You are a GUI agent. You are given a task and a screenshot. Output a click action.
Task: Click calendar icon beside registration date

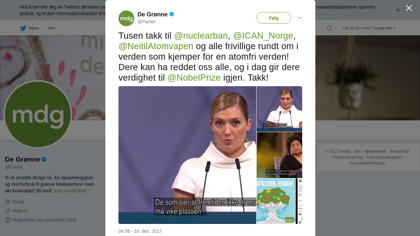pyautogui.click(x=8, y=220)
